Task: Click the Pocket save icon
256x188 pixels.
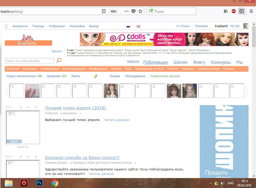Action: pyautogui.click(x=133, y=11)
